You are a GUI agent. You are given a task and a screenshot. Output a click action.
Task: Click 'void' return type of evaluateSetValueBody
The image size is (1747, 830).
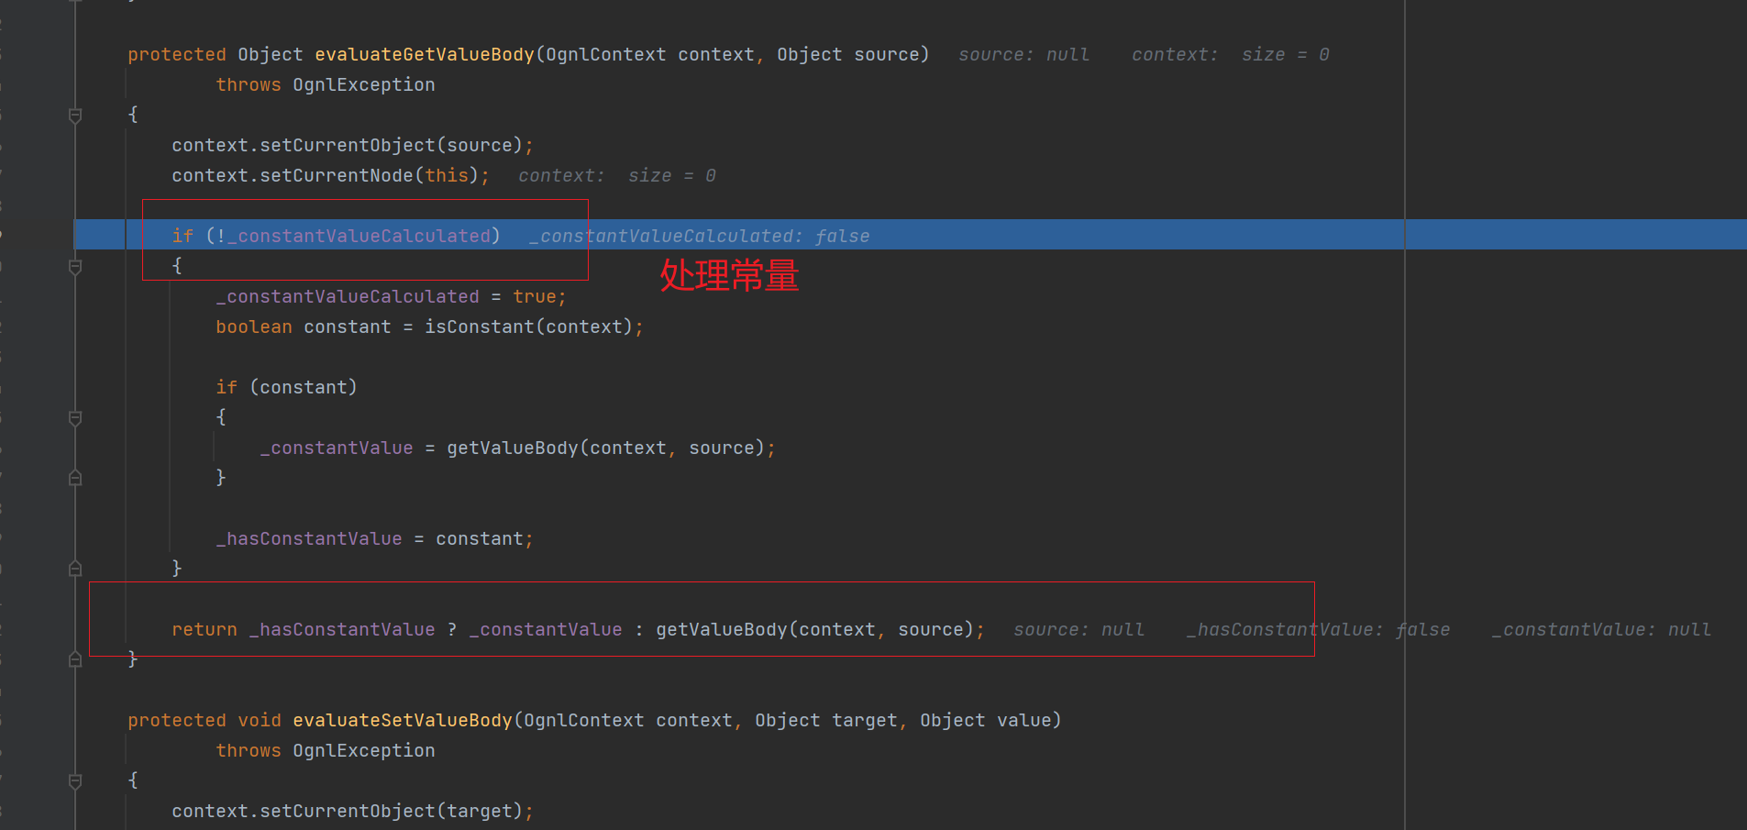point(260,721)
